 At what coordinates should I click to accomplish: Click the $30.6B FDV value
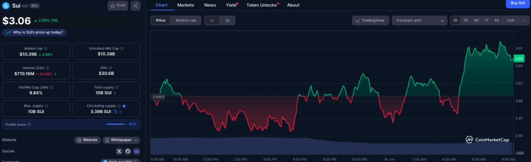point(106,73)
